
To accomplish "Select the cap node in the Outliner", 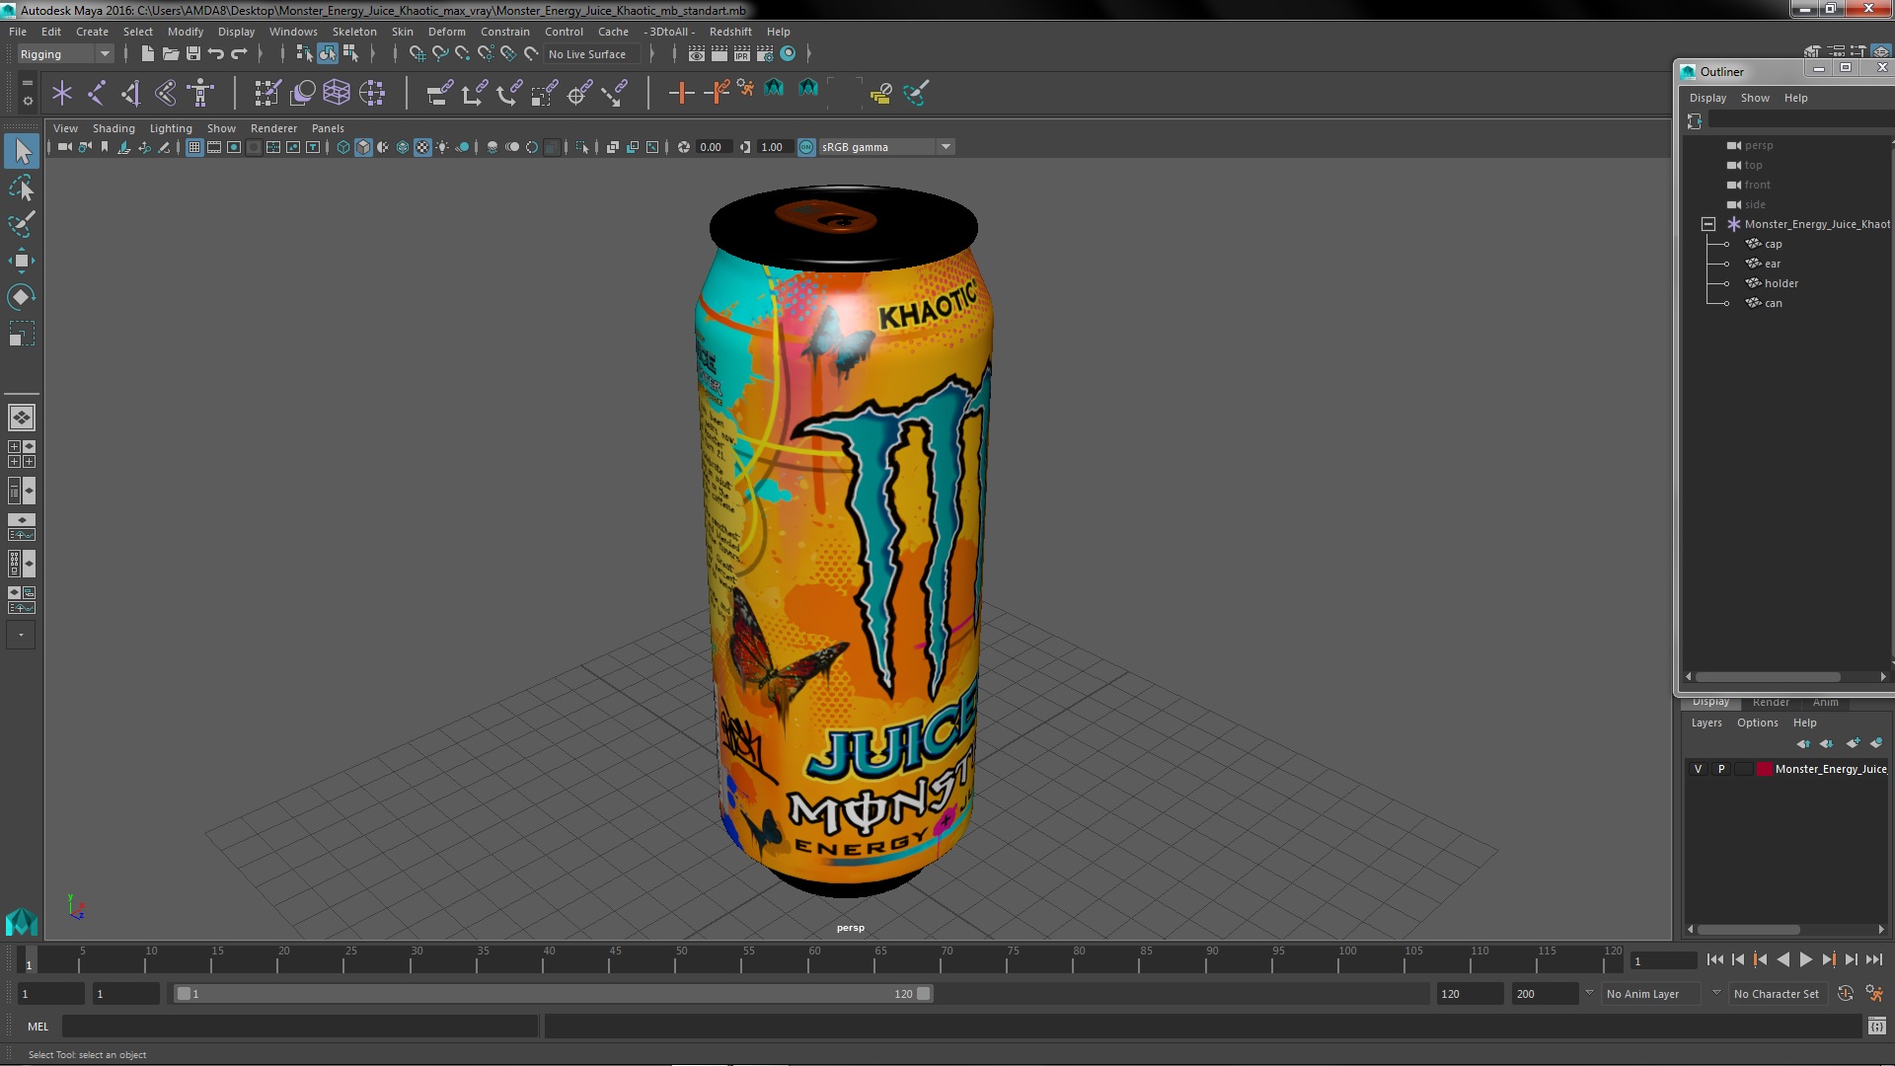I will pos(1774,244).
